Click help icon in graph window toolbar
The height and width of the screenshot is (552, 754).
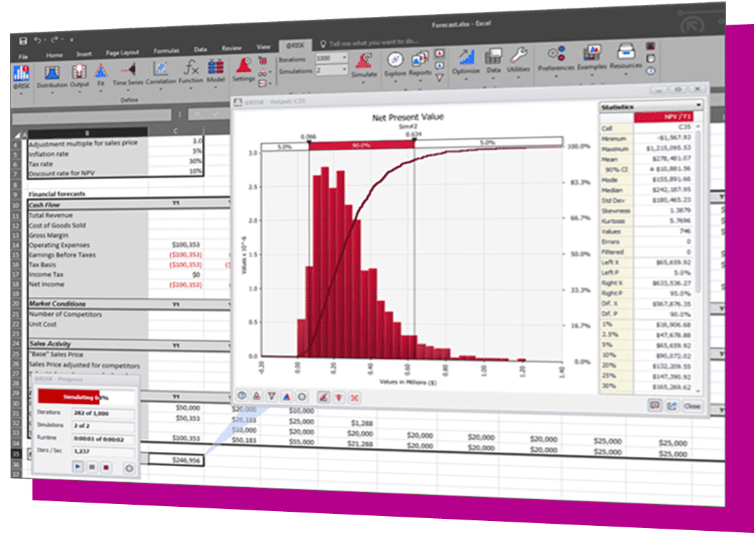coord(242,395)
